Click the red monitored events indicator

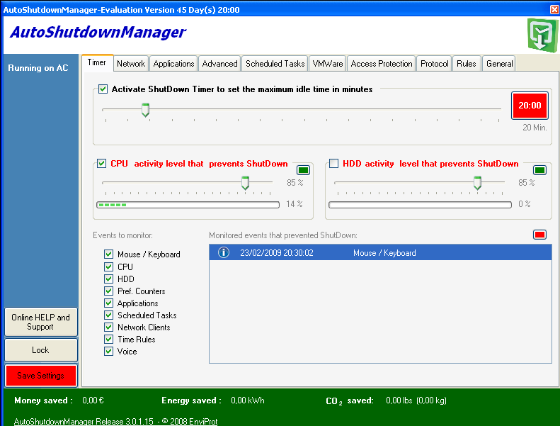(539, 235)
